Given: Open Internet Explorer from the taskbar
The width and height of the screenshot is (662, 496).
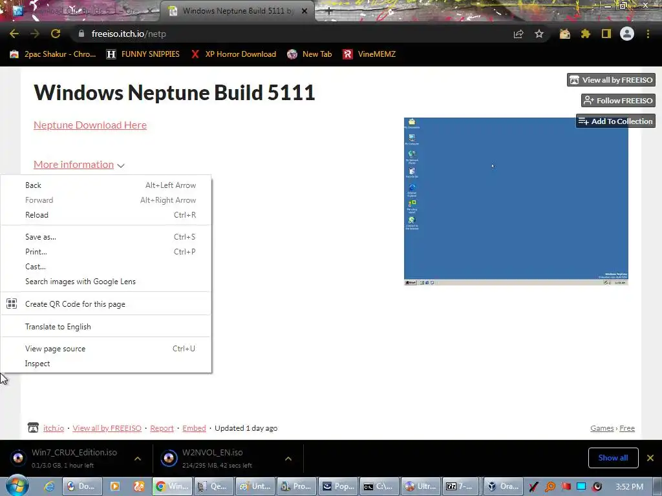Looking at the screenshot, I should pos(49,486).
